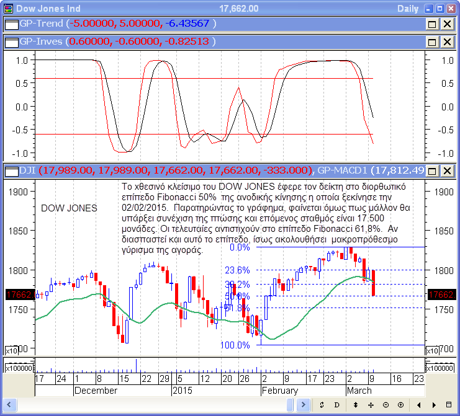This screenshot has width=460, height=416.
Task: Click the GP-Inves pane icon
Action: coord(12,42)
